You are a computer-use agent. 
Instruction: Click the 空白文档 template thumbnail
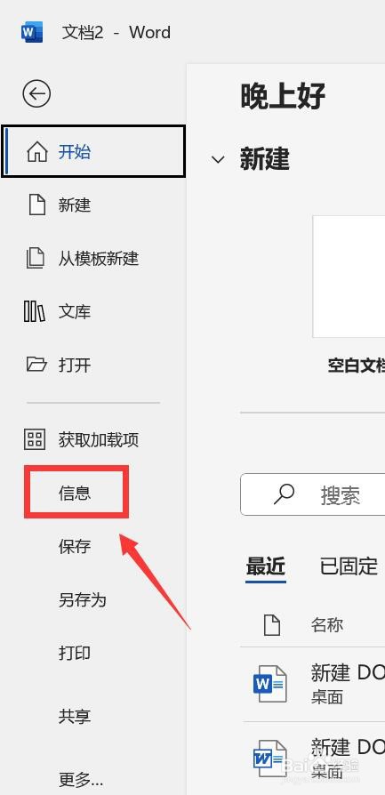(x=349, y=277)
